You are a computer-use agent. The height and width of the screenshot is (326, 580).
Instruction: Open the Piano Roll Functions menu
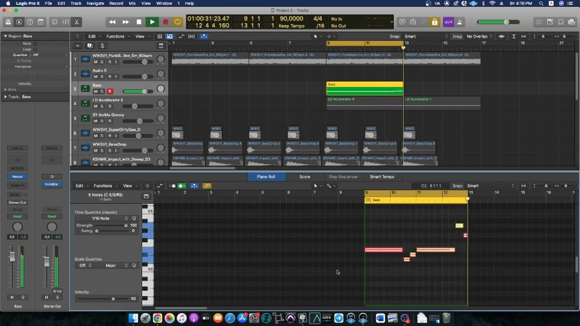(105, 186)
